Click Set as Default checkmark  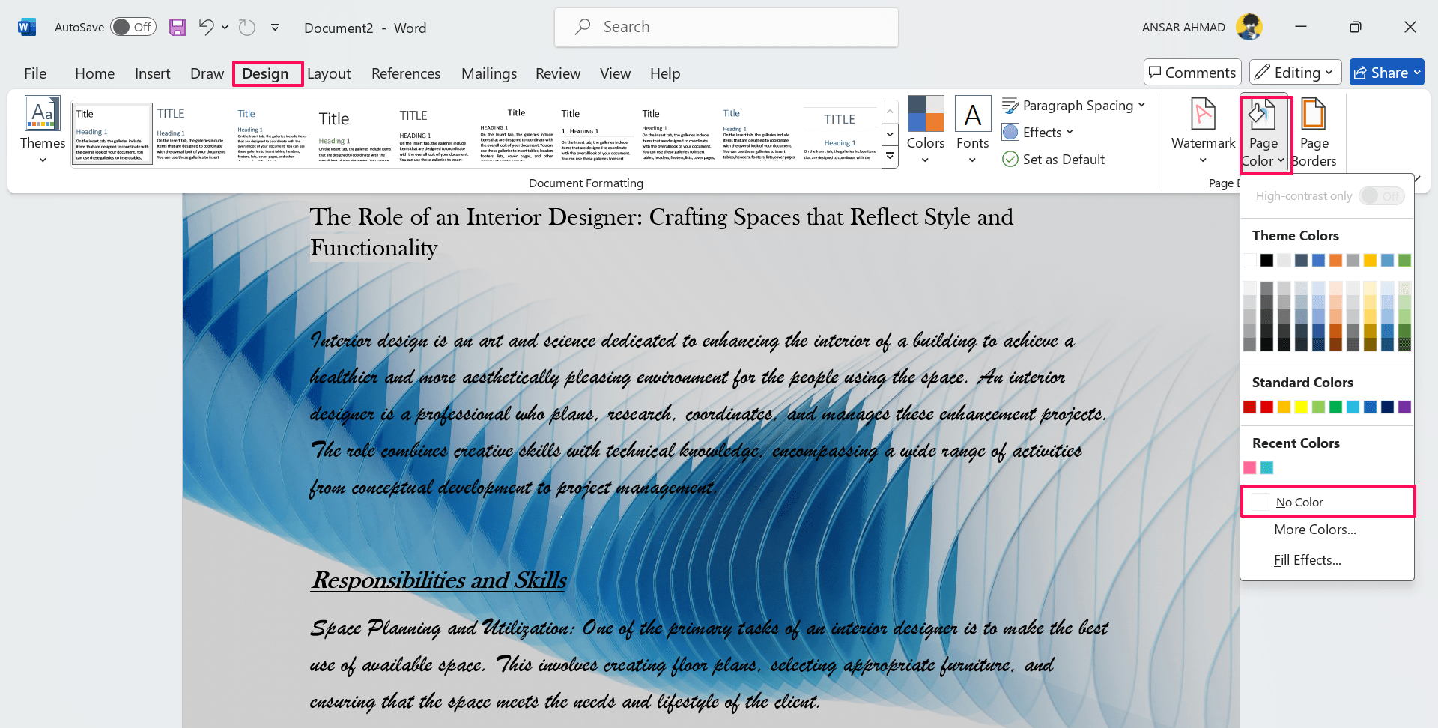click(1010, 160)
